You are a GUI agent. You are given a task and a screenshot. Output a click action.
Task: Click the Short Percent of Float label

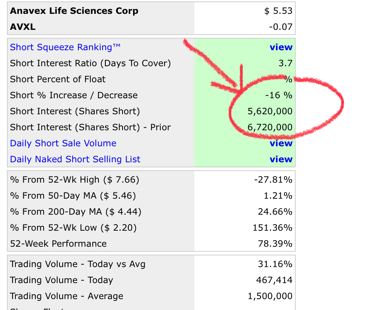pyautogui.click(x=58, y=79)
